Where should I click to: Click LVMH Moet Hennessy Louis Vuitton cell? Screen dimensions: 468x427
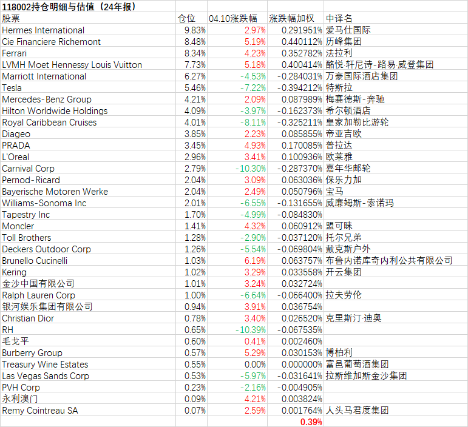tap(88, 64)
